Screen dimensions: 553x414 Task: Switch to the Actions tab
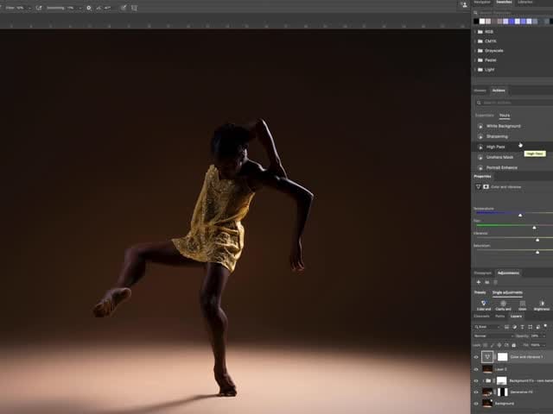click(x=499, y=91)
